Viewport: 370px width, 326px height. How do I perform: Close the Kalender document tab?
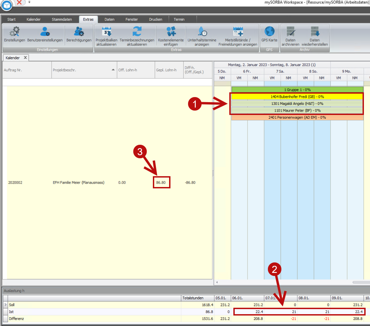click(25, 58)
